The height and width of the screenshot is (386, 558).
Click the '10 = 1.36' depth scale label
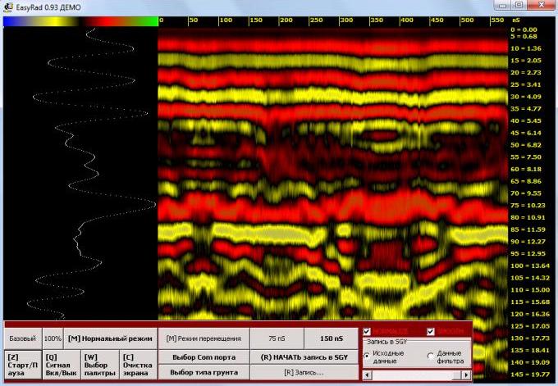[526, 48]
